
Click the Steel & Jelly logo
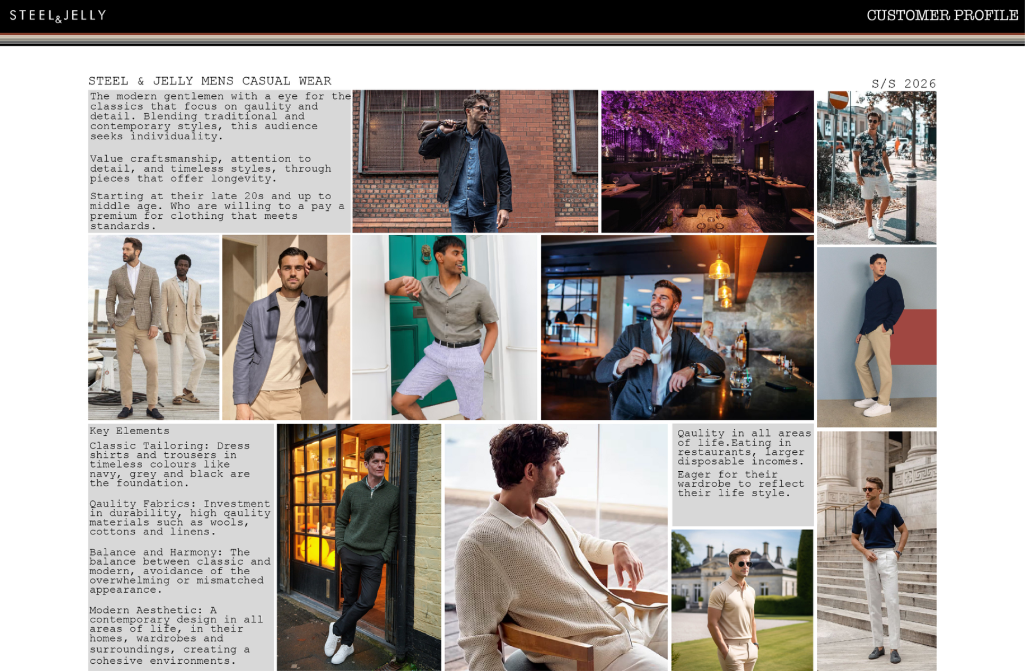point(58,16)
